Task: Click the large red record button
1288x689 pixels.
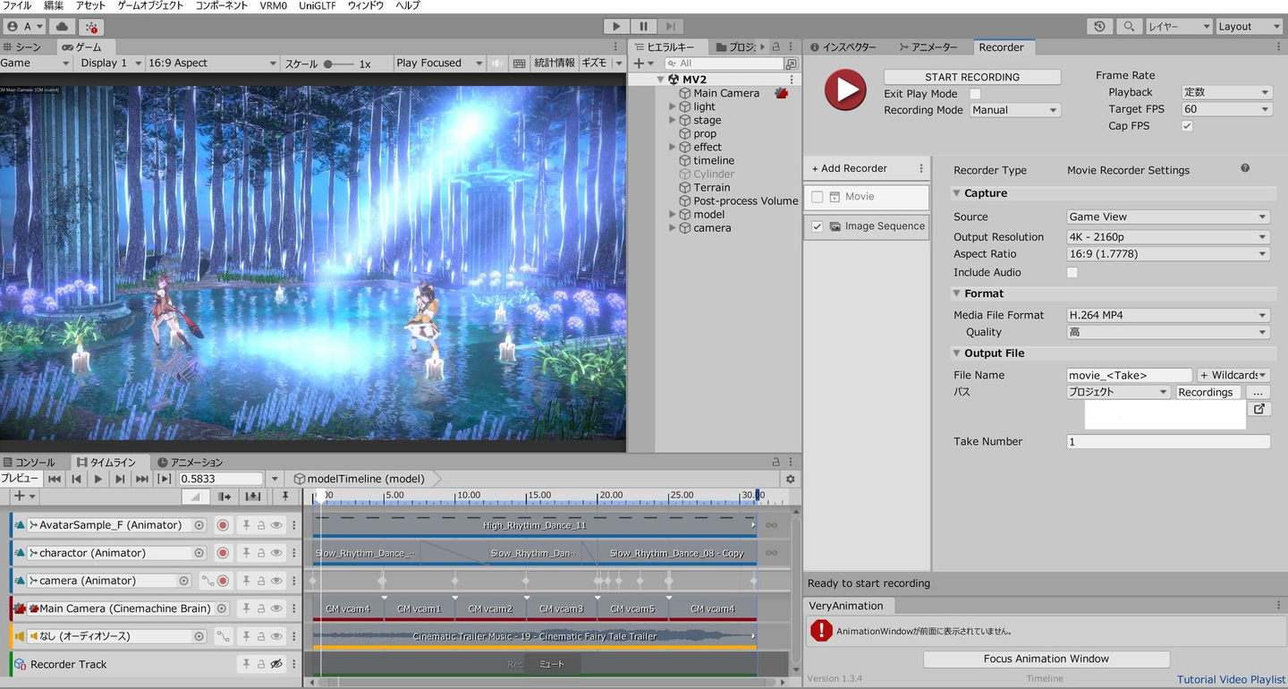Action: tap(845, 89)
